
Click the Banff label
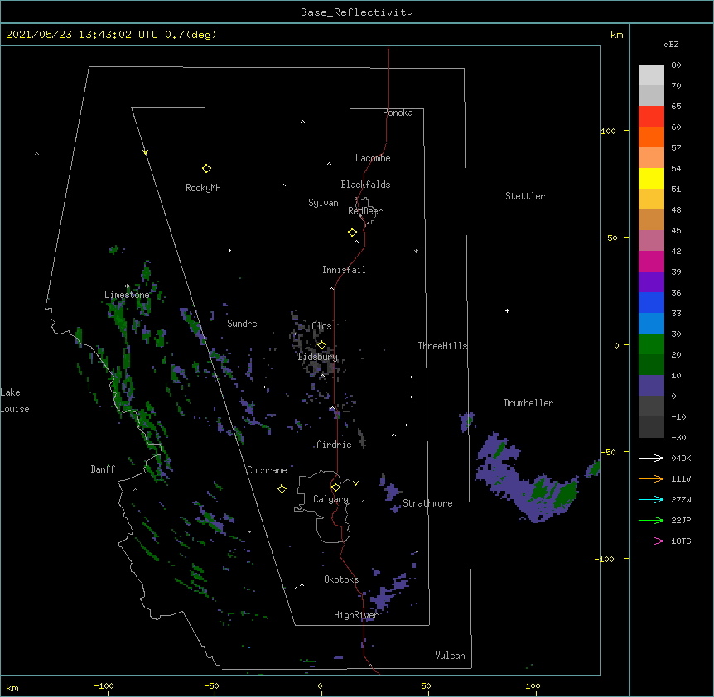103,469
